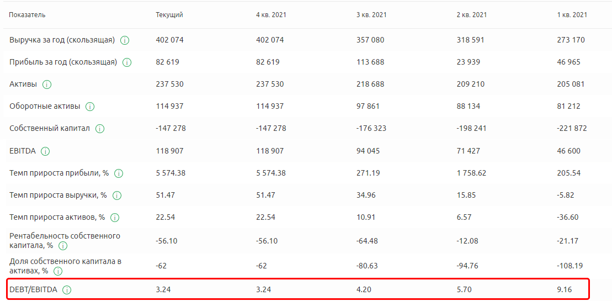Click info icon for Рентабельность собственного капитала

(x=63, y=245)
